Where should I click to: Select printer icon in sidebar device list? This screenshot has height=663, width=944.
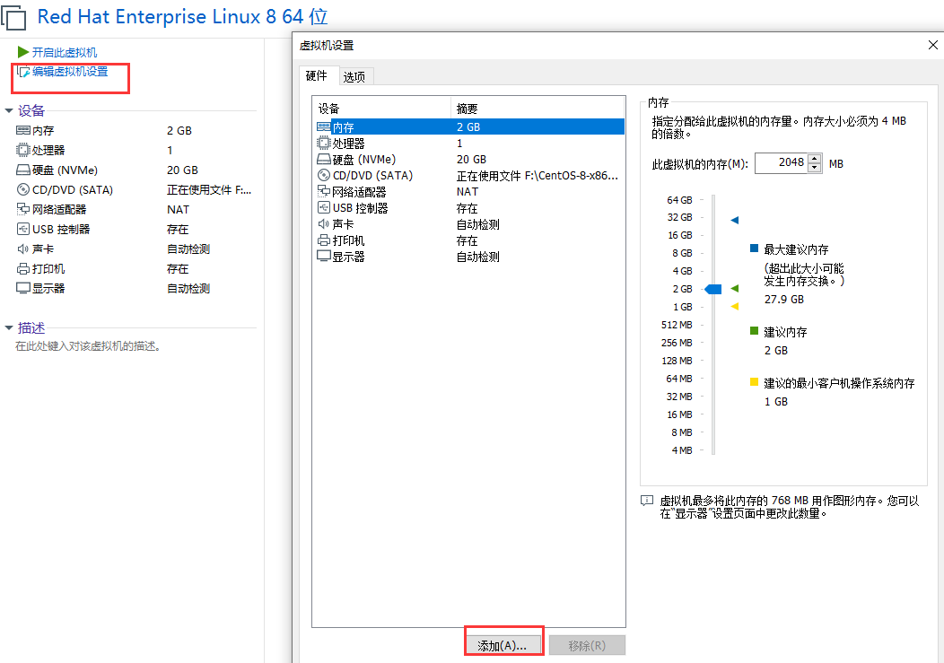coord(22,268)
